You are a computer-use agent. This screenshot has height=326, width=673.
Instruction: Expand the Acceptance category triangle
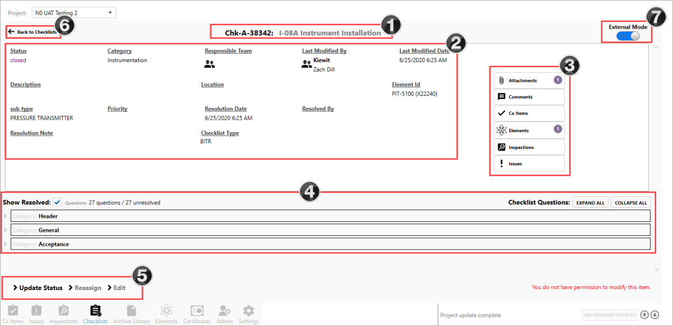pyautogui.click(x=6, y=244)
